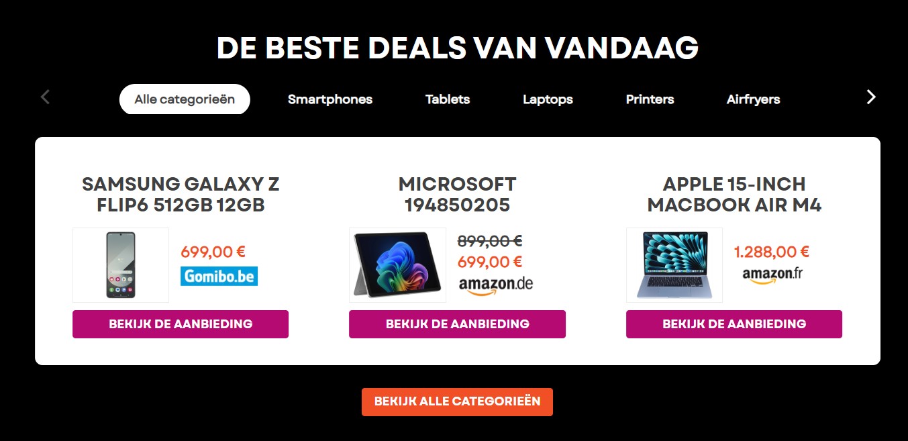
Task: Open the Microsoft tablet product thumbnail
Action: tap(397, 265)
